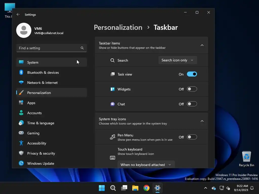This screenshot has width=259, height=194.
Task: Click the Gaming controller icon
Action: (x=21, y=133)
